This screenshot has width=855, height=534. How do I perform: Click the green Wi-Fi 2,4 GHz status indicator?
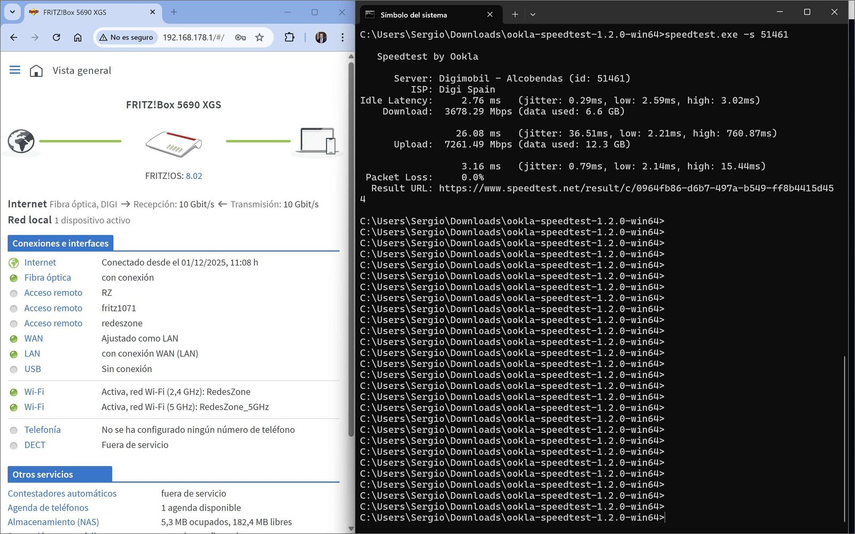click(x=13, y=391)
